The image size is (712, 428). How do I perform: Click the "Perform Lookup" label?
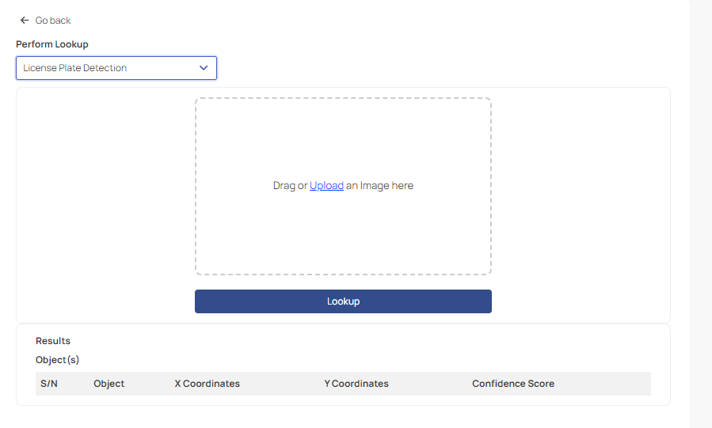[52, 44]
